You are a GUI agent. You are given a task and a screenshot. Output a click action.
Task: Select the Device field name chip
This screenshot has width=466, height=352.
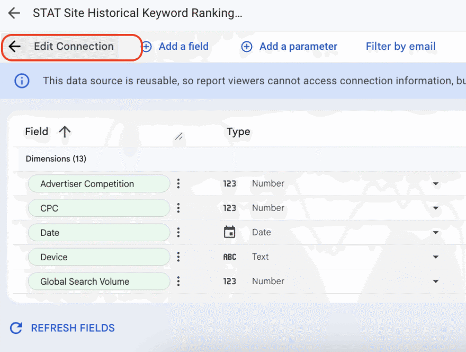tap(98, 257)
